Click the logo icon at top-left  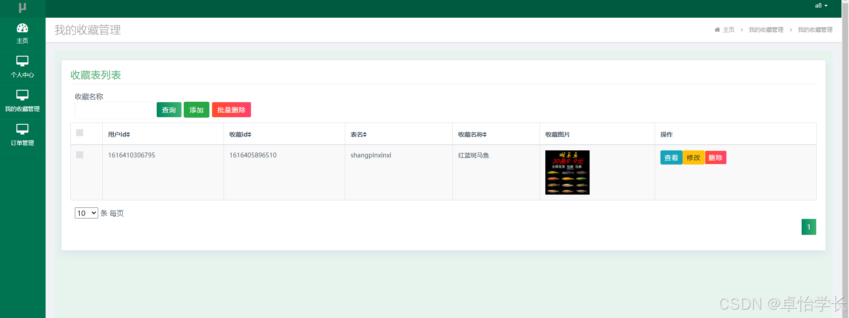pyautogui.click(x=23, y=8)
